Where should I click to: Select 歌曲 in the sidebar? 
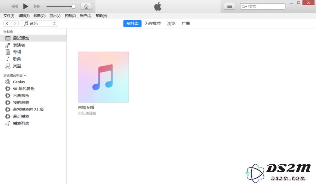point(33,59)
